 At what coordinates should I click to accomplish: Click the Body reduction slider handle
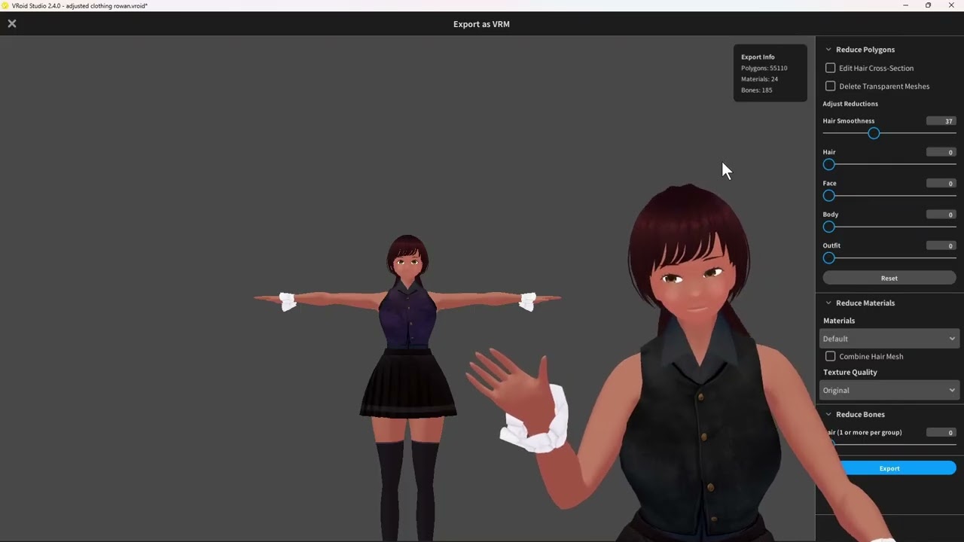click(829, 227)
